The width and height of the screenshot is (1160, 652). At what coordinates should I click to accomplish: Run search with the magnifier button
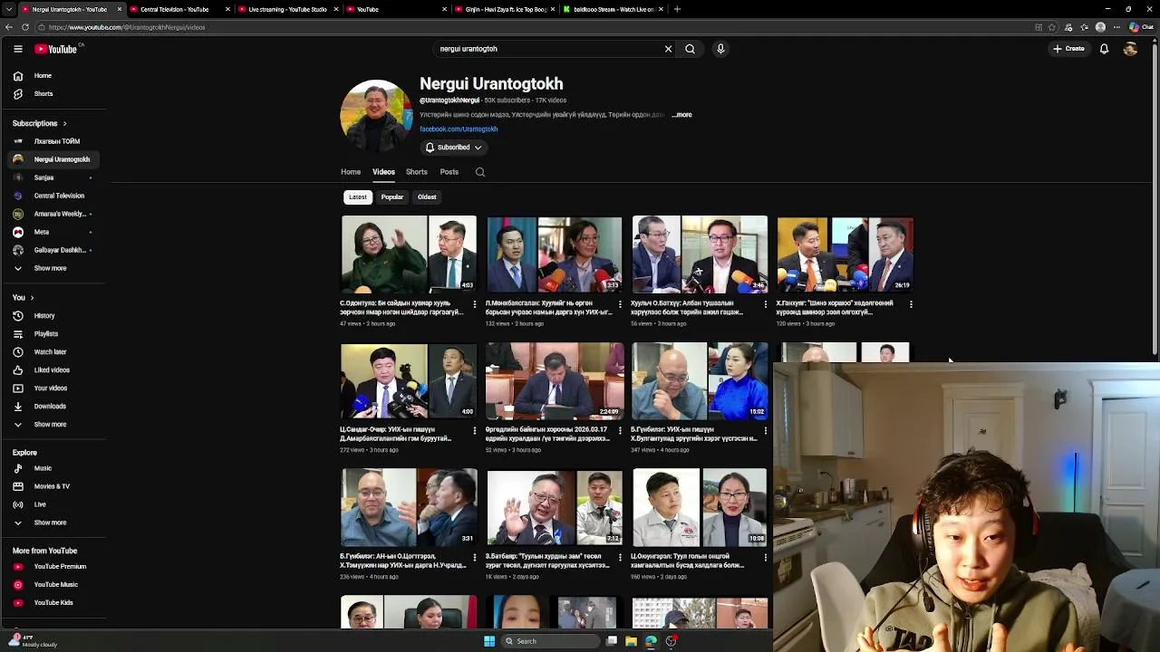(690, 49)
